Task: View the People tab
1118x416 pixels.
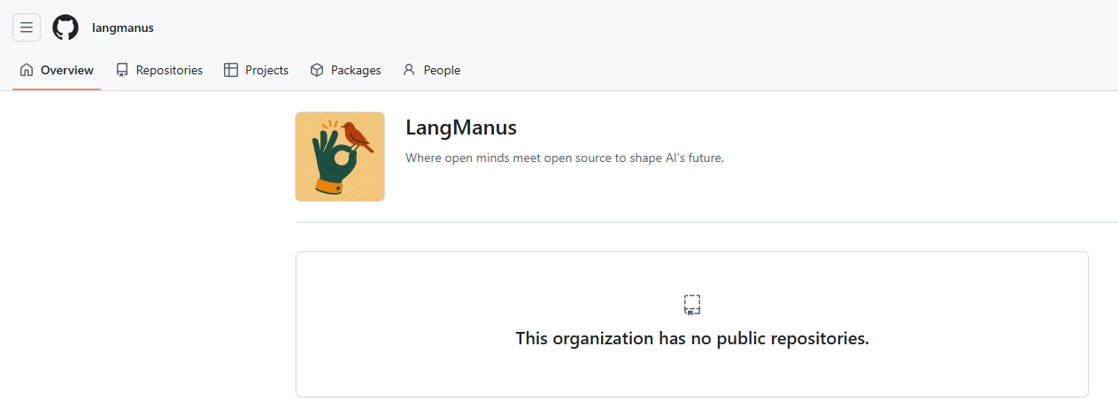Action: coord(442,70)
